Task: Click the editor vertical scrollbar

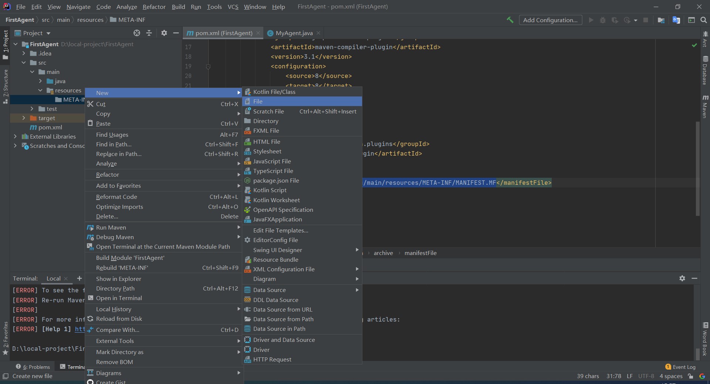Action: [698, 168]
